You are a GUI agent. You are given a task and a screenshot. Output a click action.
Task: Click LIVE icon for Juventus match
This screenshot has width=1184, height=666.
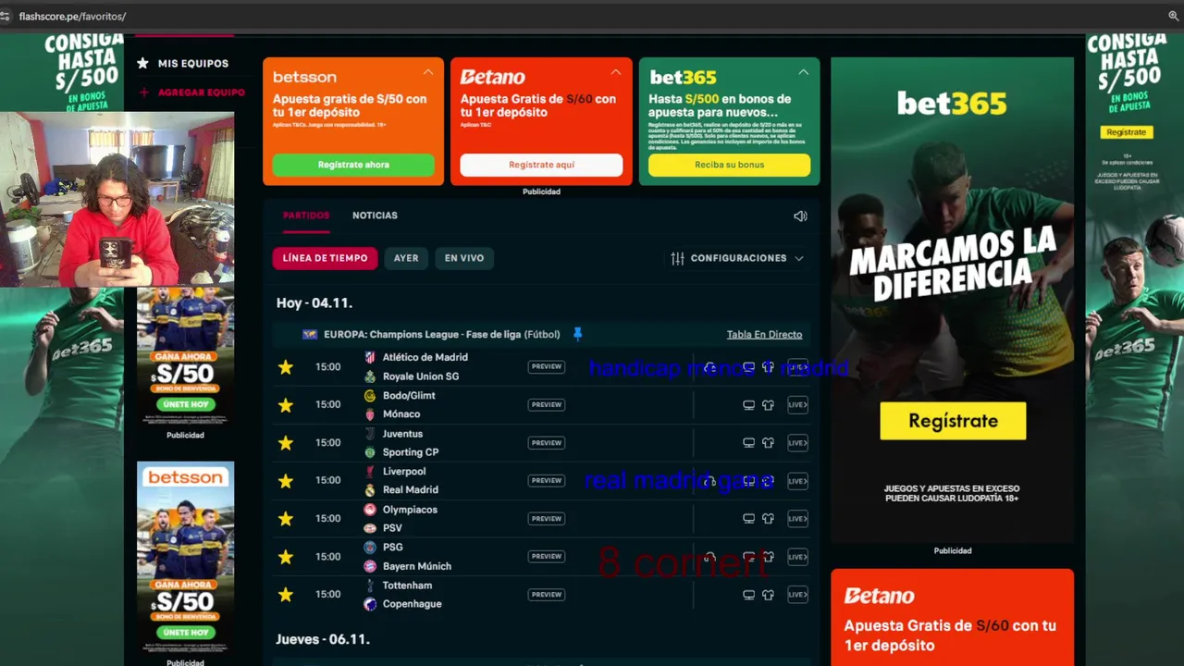tap(797, 443)
